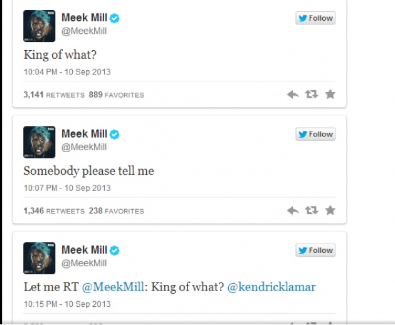
Task: Open the 10:04 PM - 10 Sep 2013 timestamp
Action: tap(67, 72)
